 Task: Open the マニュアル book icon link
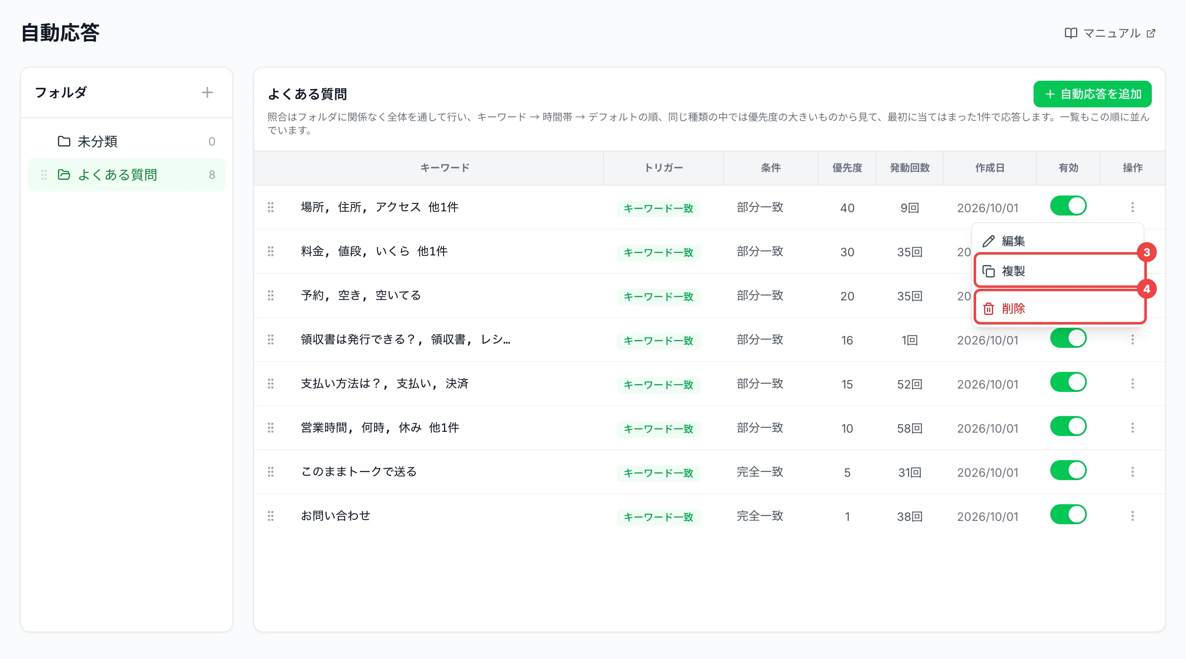pos(1109,33)
